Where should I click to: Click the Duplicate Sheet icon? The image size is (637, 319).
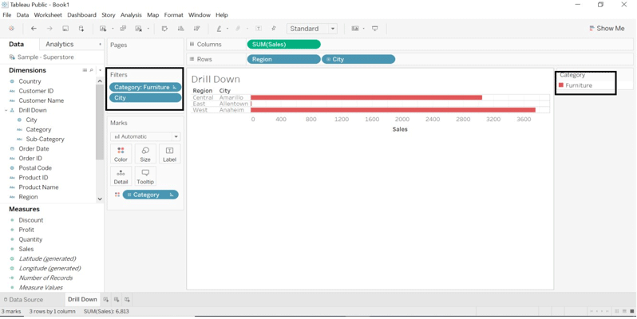123,29
